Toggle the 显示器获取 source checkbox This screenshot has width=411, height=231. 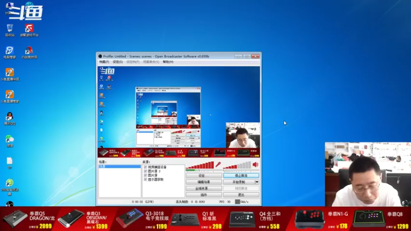pyautogui.click(x=145, y=180)
